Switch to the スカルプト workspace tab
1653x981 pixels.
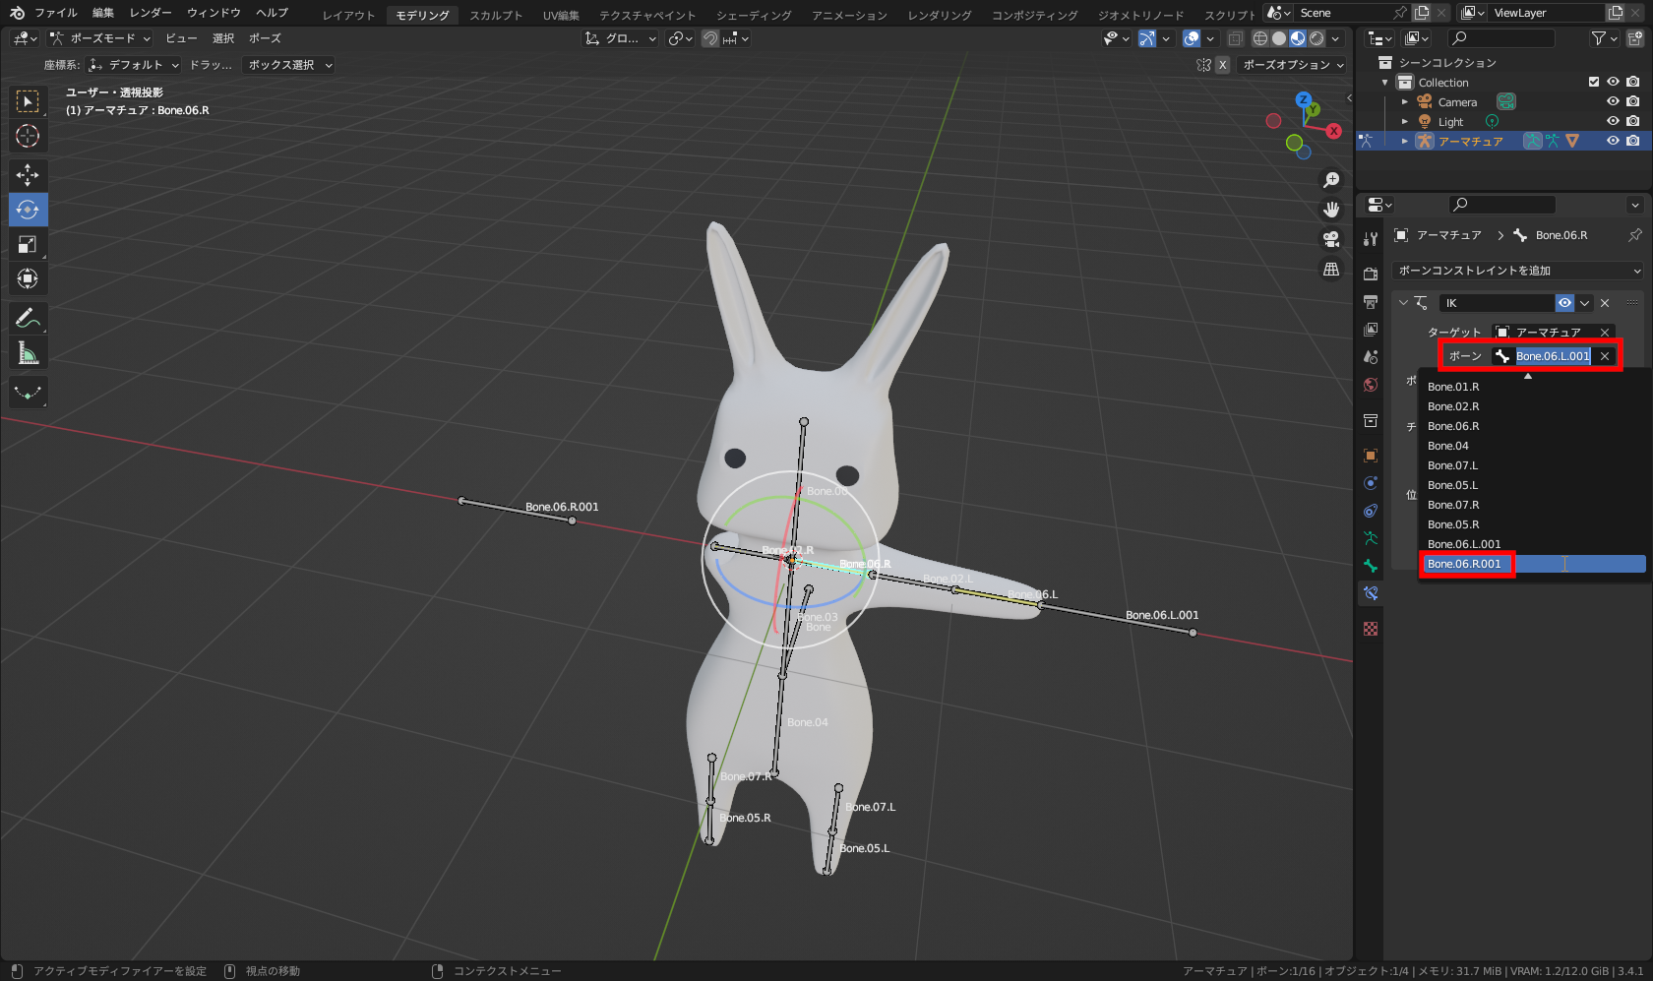pos(496,15)
